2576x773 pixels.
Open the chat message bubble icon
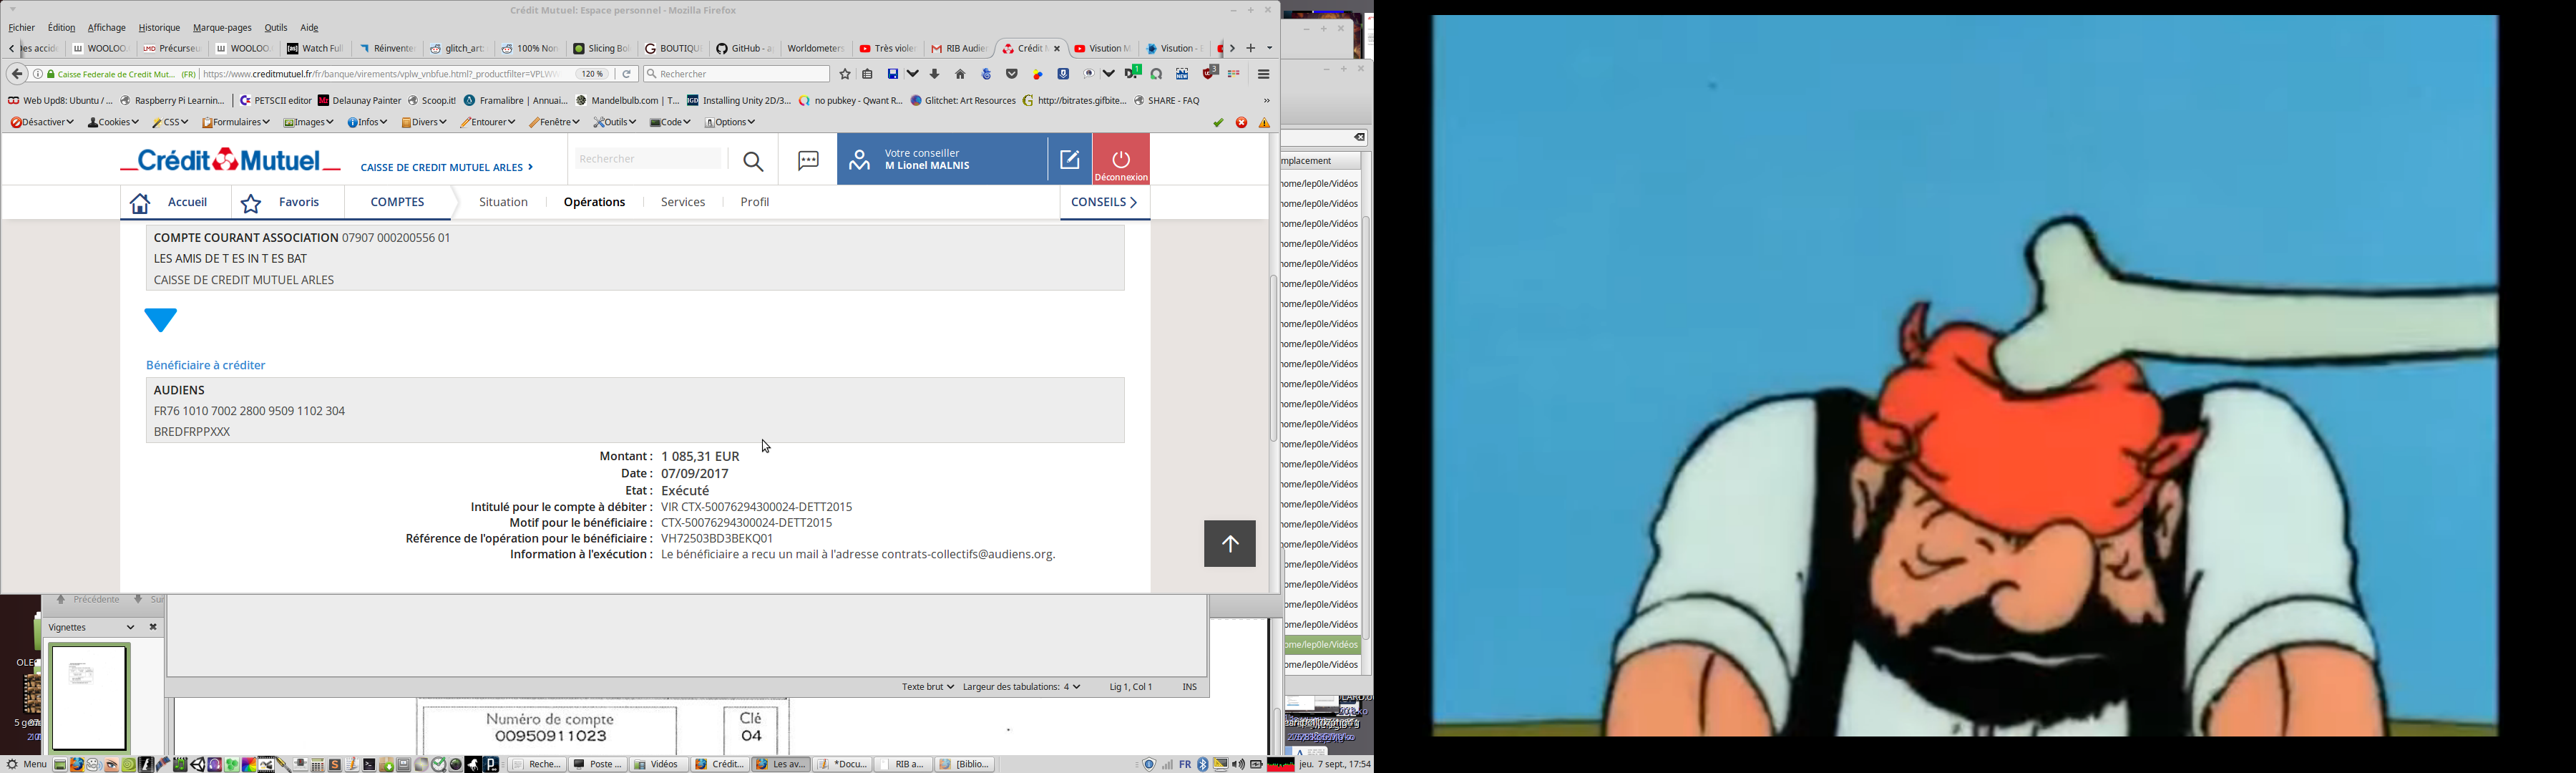(808, 161)
